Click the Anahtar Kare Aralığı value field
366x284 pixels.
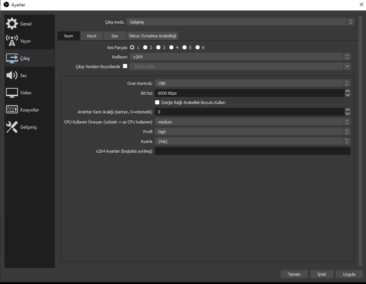(249, 112)
